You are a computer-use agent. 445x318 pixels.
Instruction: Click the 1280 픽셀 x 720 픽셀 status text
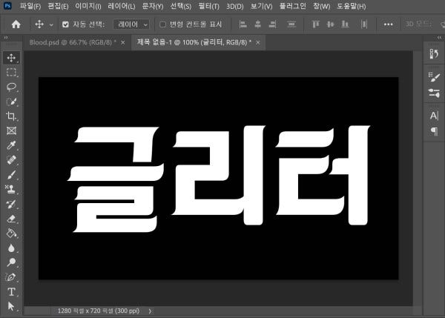[x=99, y=311]
